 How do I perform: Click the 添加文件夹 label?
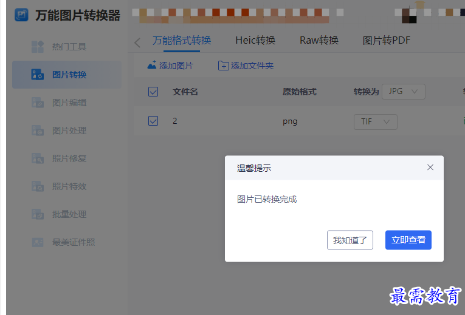[252, 66]
